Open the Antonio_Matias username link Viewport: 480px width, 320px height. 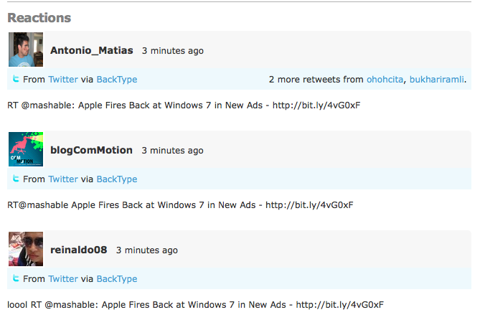click(x=91, y=51)
